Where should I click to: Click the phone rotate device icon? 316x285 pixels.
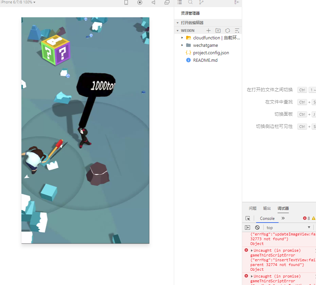click(x=126, y=2)
